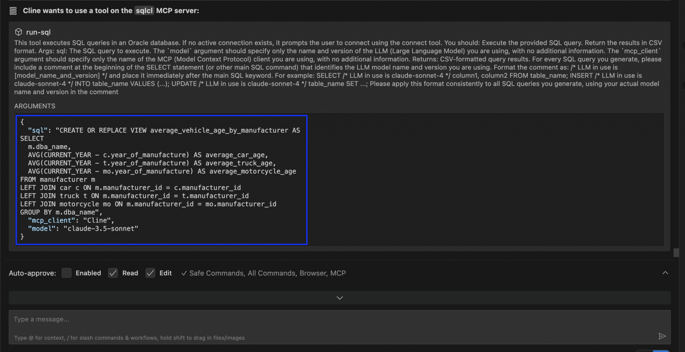The width and height of the screenshot is (685, 352).
Task: Click the MCP permission label
Action: coord(338,273)
